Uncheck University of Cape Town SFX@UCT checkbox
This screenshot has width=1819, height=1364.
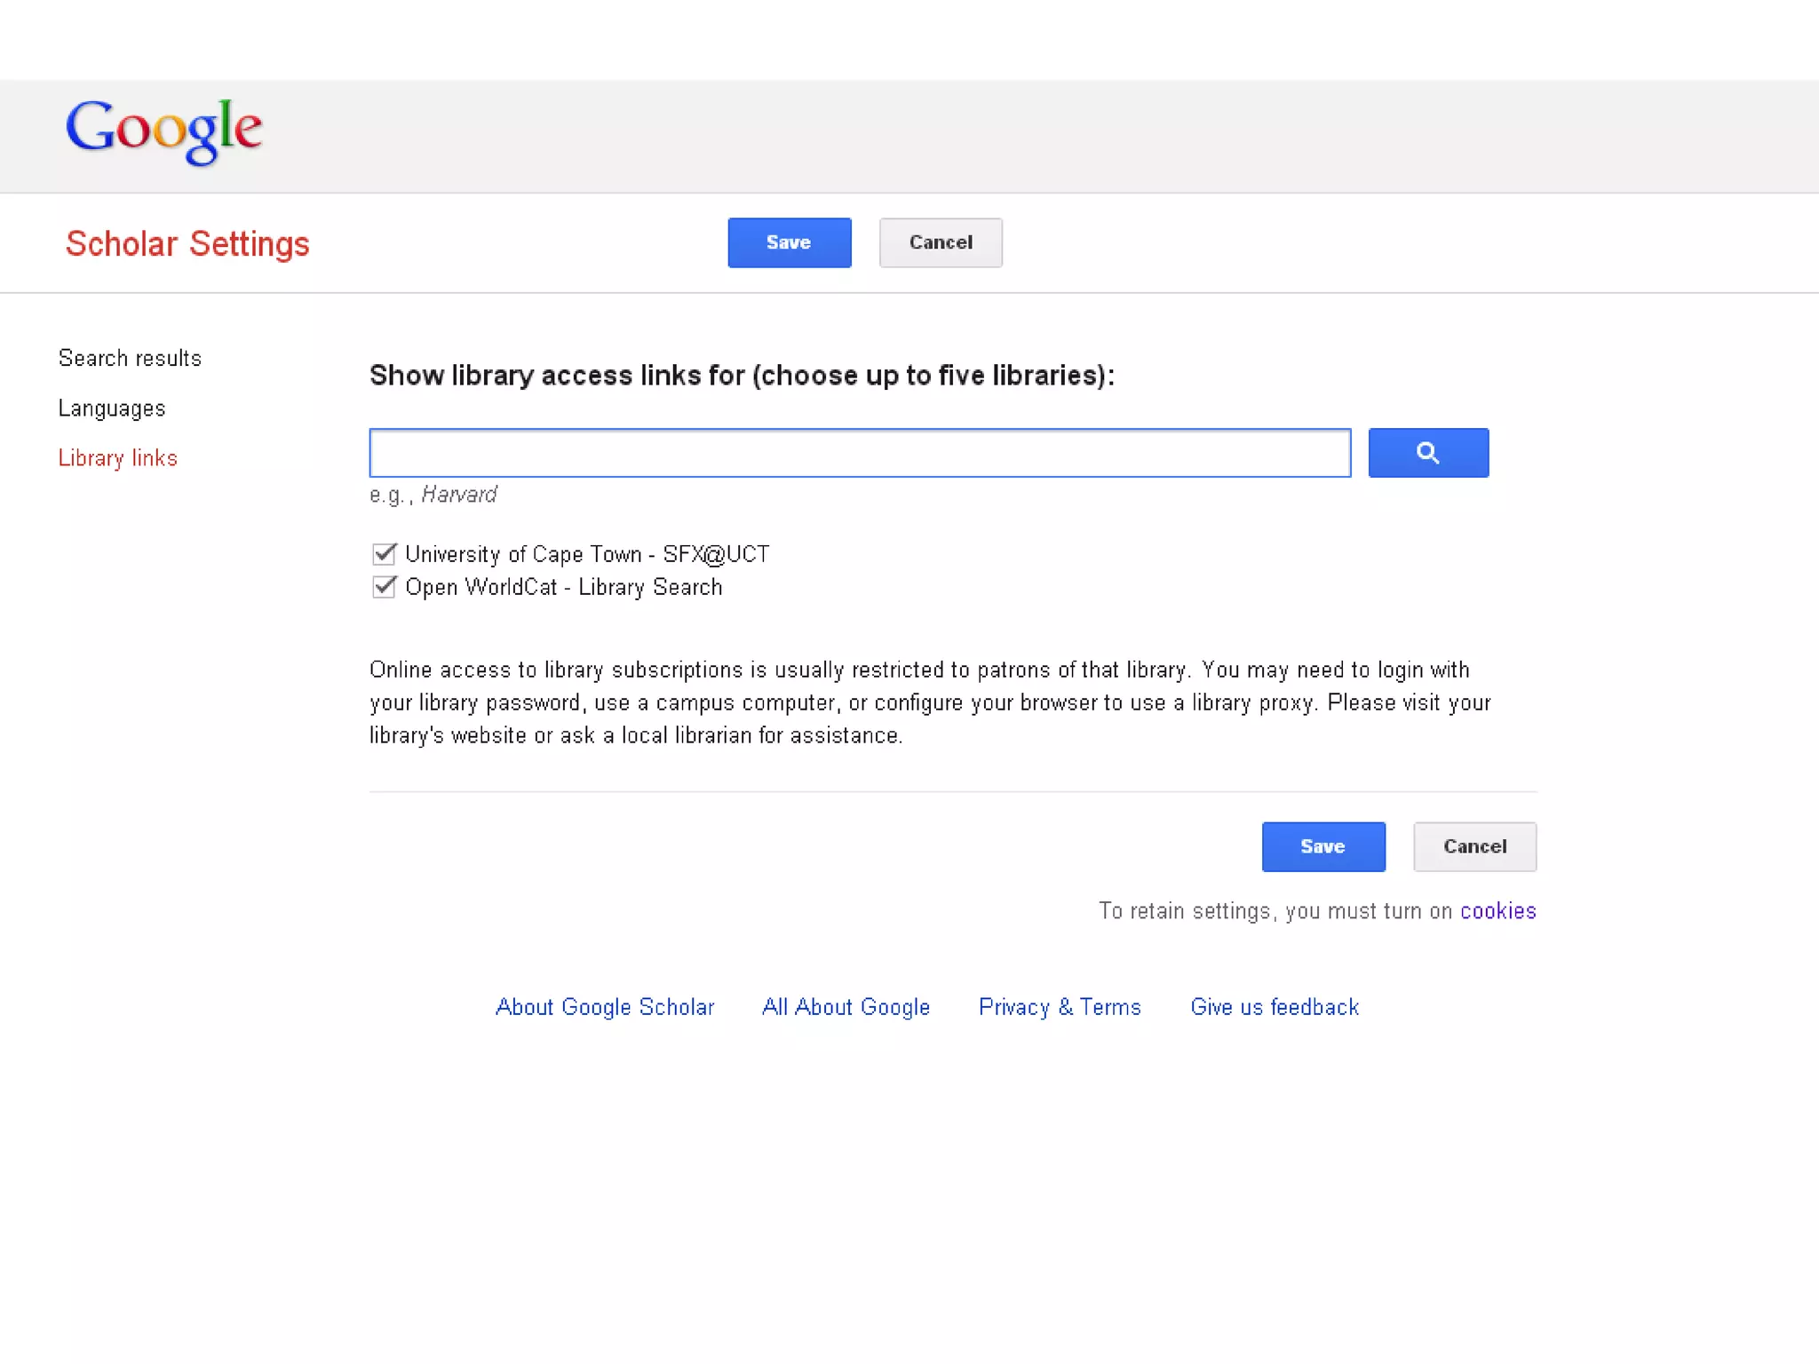(x=384, y=554)
